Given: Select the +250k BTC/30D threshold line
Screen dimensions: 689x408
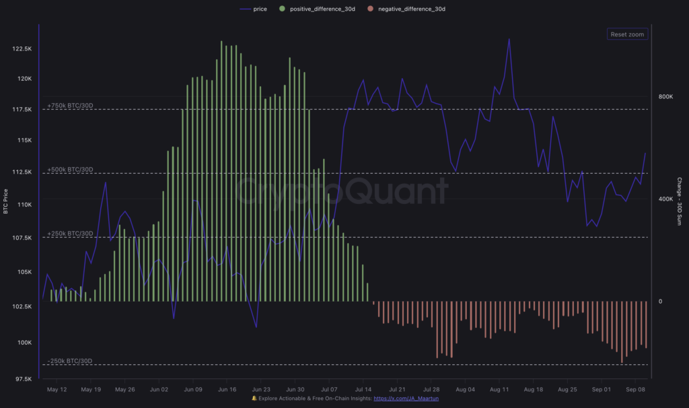Looking at the screenshot, I should [x=69, y=235].
